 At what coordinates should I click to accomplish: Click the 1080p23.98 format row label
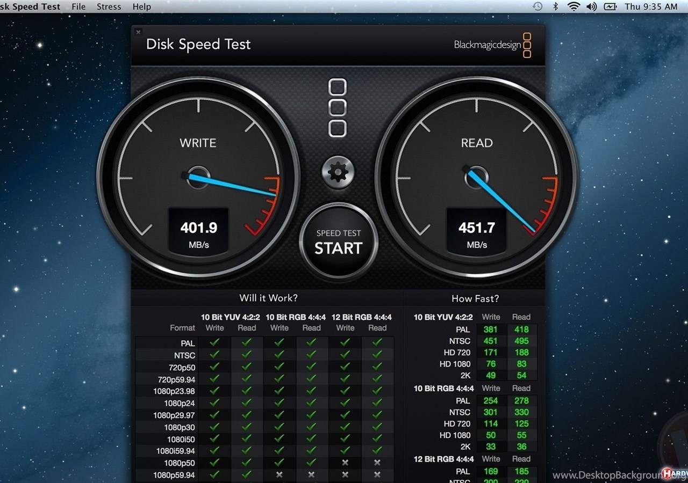174,391
